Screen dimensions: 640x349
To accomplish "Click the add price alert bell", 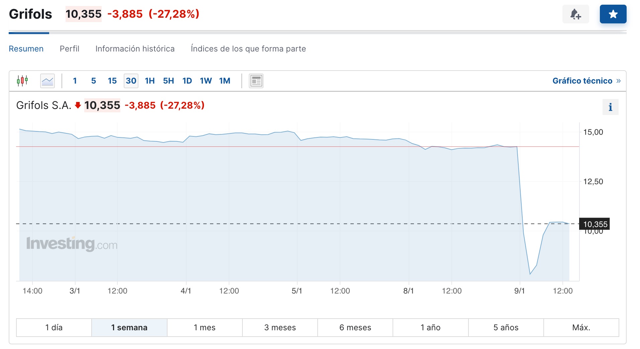I will (x=575, y=14).
